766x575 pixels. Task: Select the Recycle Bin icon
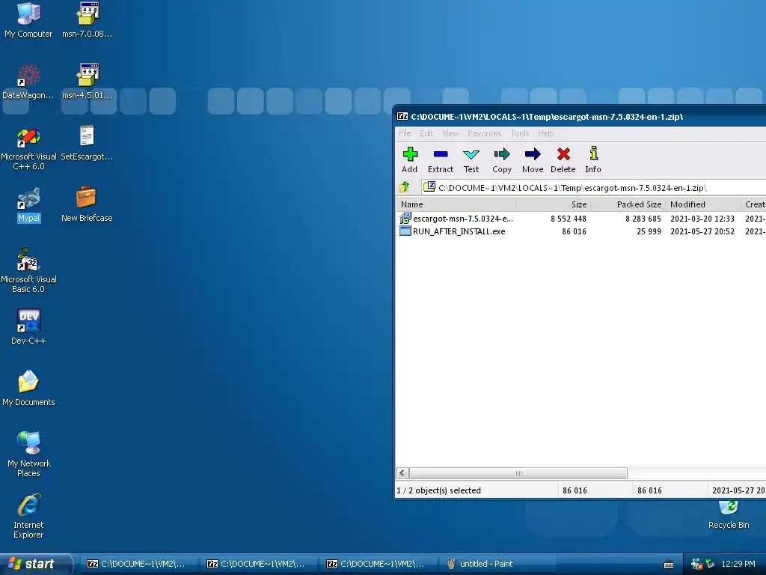(x=729, y=514)
